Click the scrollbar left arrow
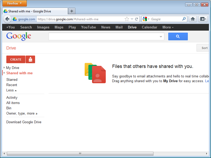This screenshot has width=211, height=158. [4, 154]
